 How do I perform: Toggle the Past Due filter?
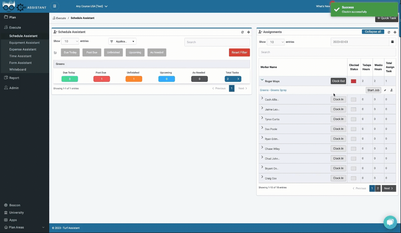tap(92, 52)
